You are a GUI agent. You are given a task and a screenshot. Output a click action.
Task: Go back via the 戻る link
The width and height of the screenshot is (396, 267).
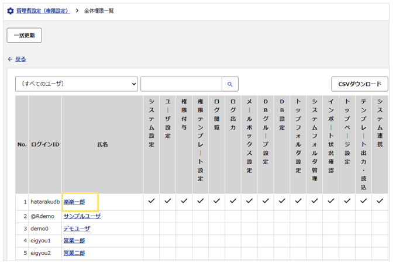point(20,60)
